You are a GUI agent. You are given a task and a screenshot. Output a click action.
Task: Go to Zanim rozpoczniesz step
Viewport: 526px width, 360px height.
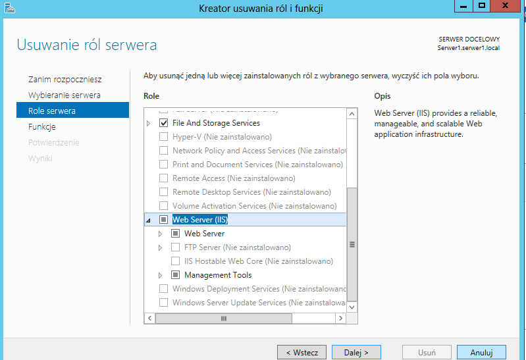click(x=65, y=80)
